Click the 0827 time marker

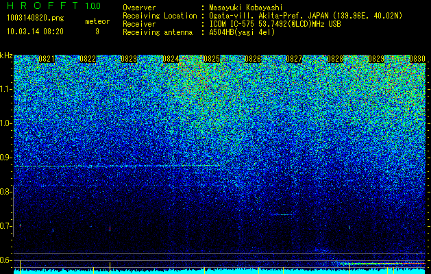point(294,59)
